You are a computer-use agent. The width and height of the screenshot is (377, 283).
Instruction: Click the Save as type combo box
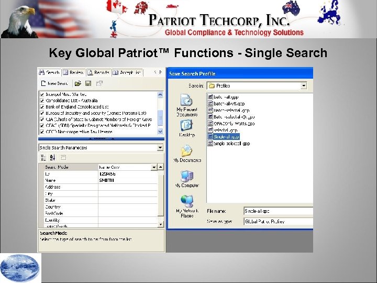tap(278, 221)
